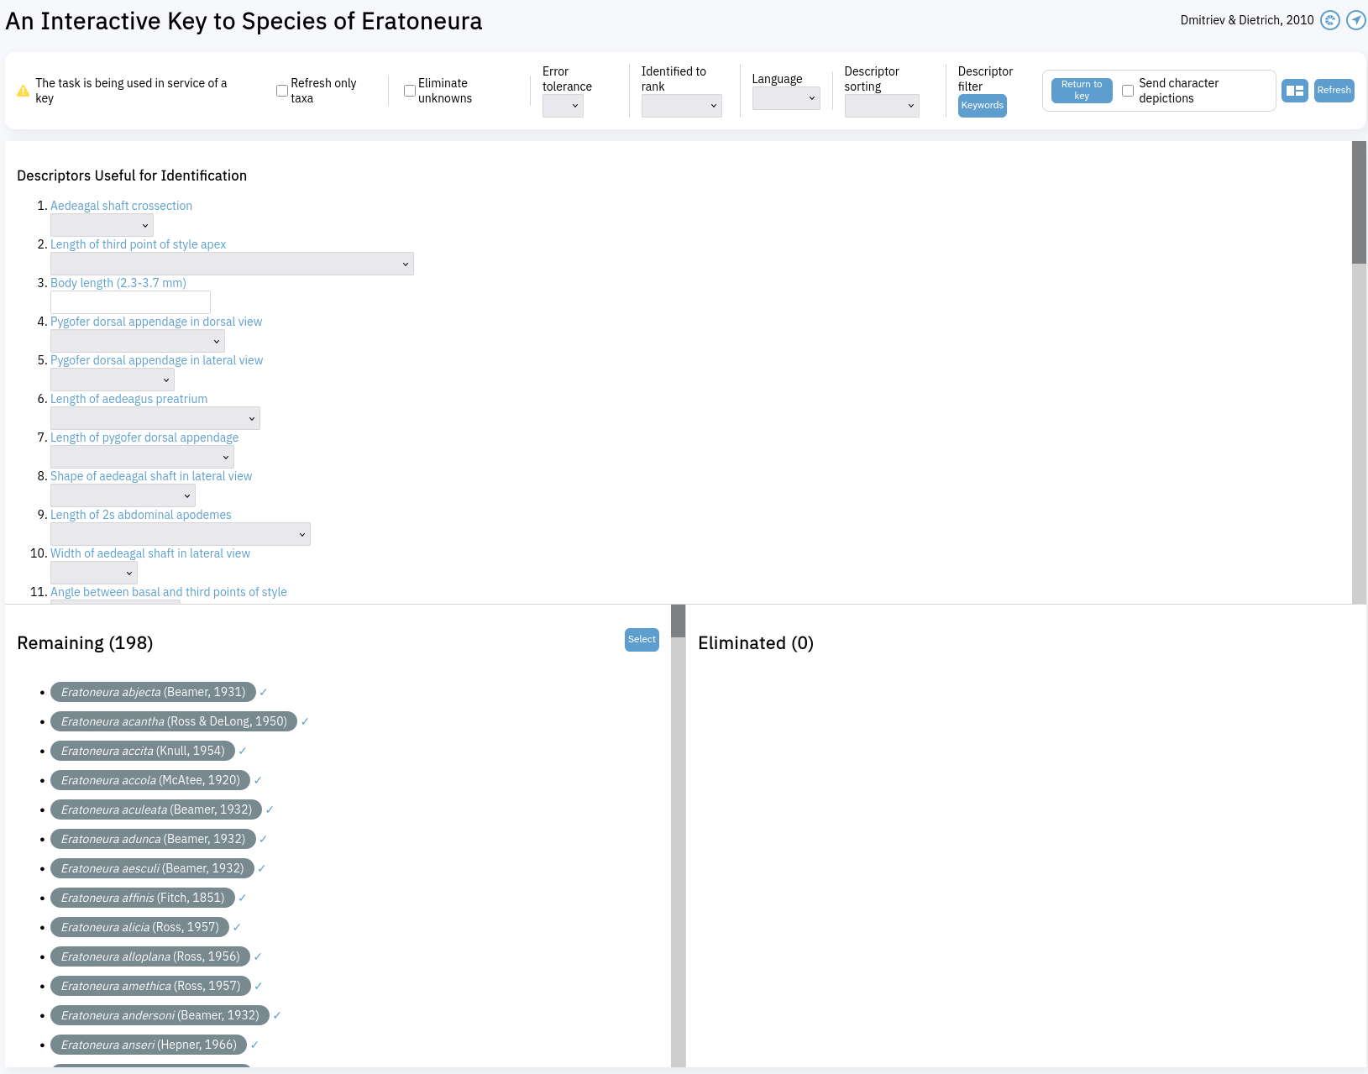Click checkmark next to Eratoneura abjecta
1368x1074 pixels.
(x=263, y=692)
